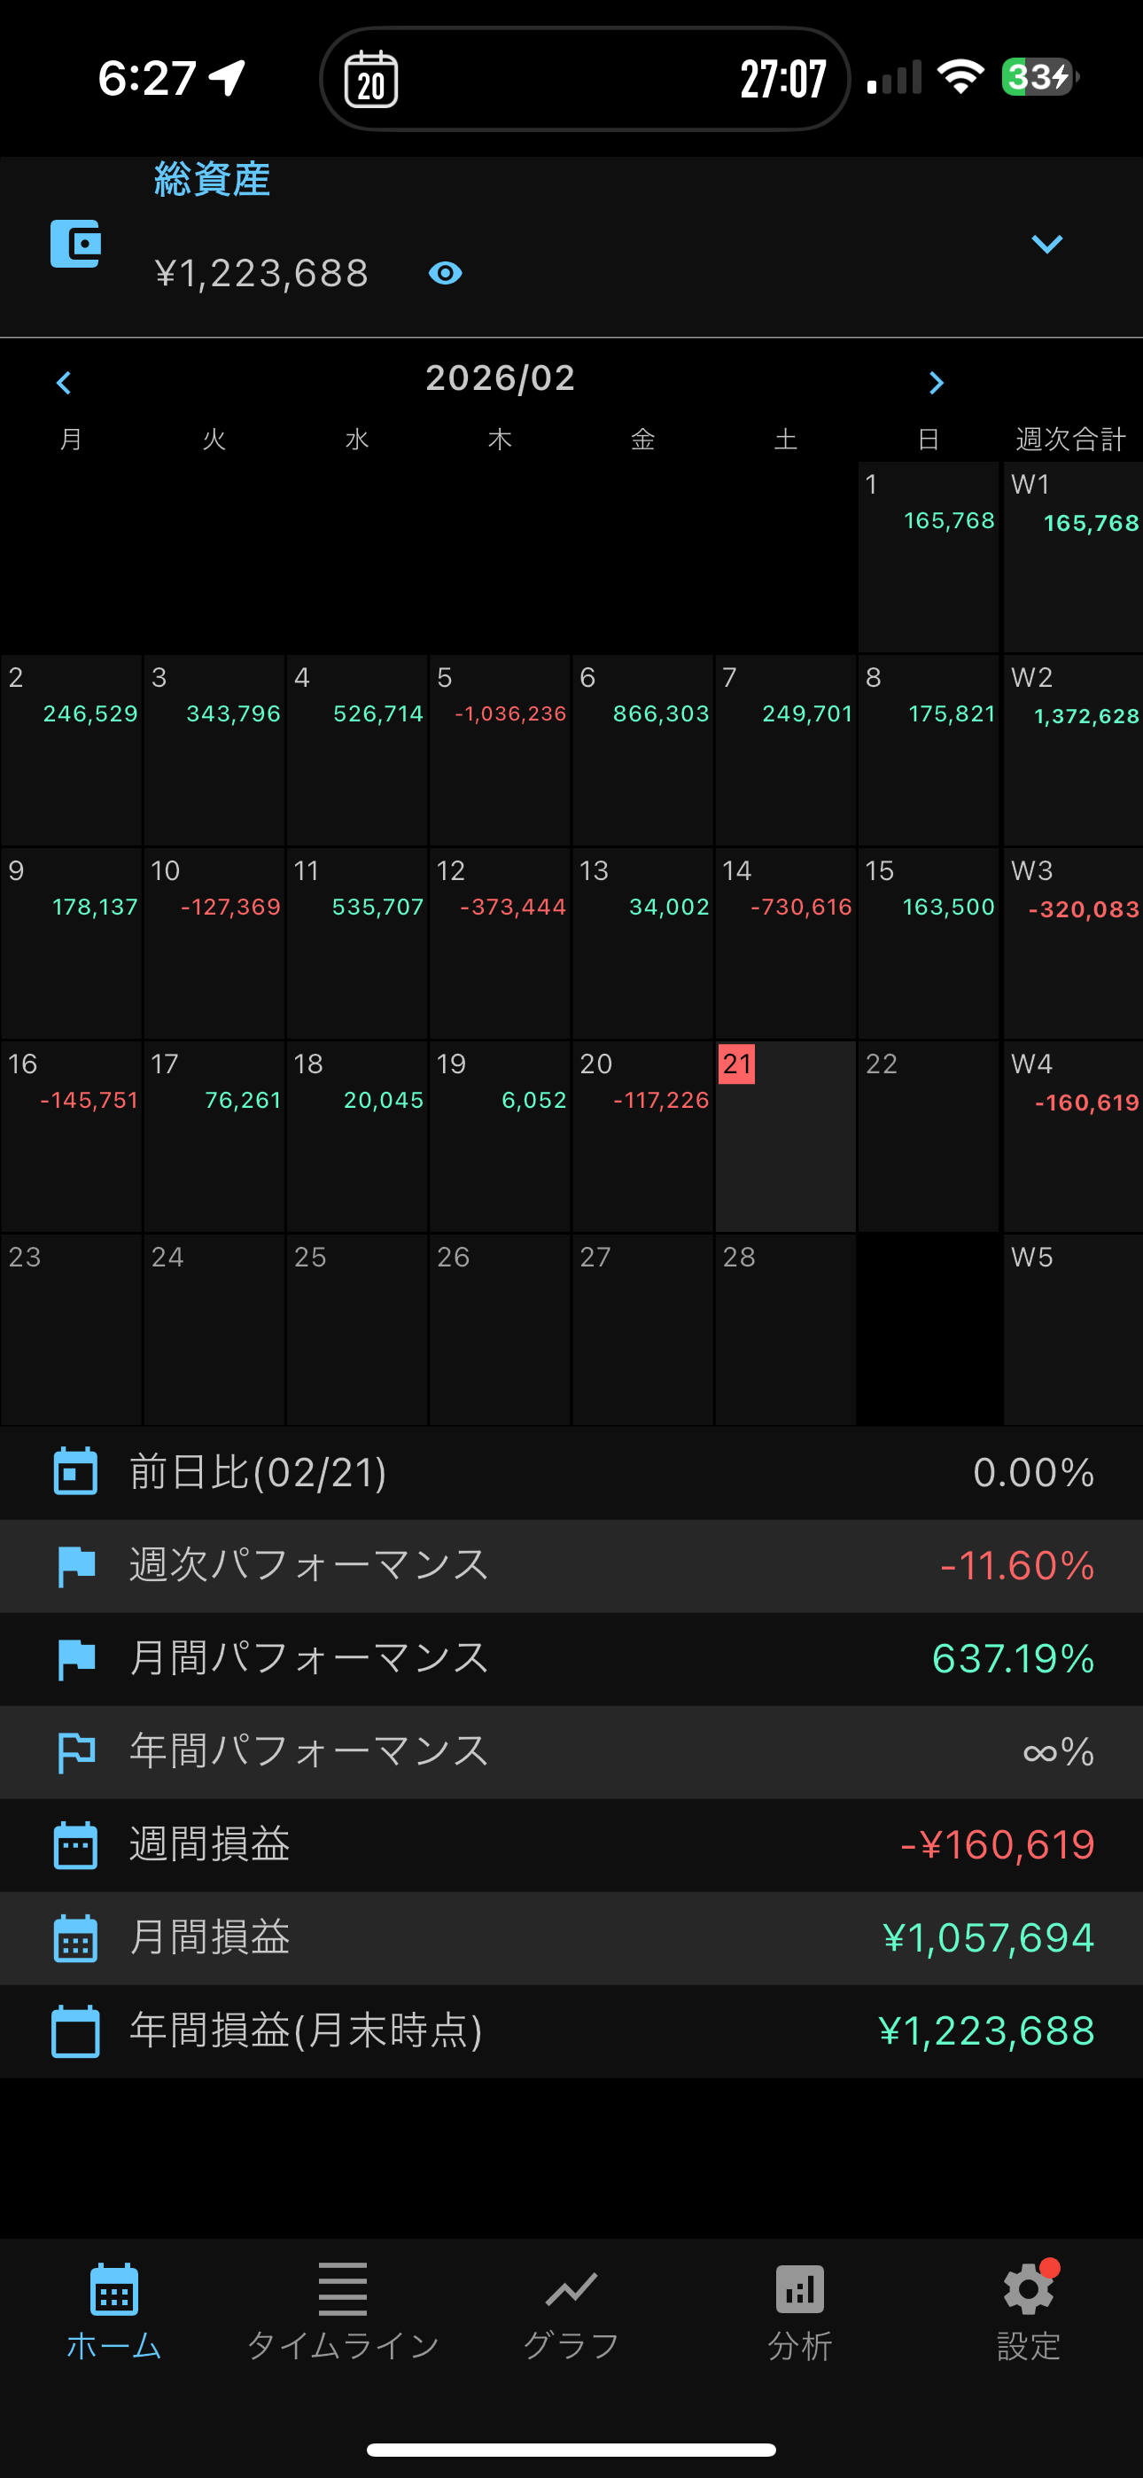The width and height of the screenshot is (1143, 2478).
Task: Tap the 前日比(02/21) calendar icon
Action: [x=76, y=1473]
